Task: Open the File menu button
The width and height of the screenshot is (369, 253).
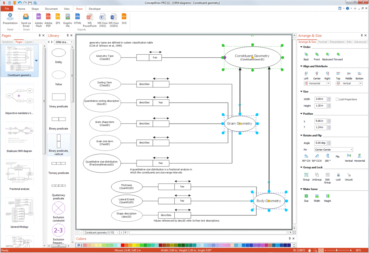Action: (7, 9)
